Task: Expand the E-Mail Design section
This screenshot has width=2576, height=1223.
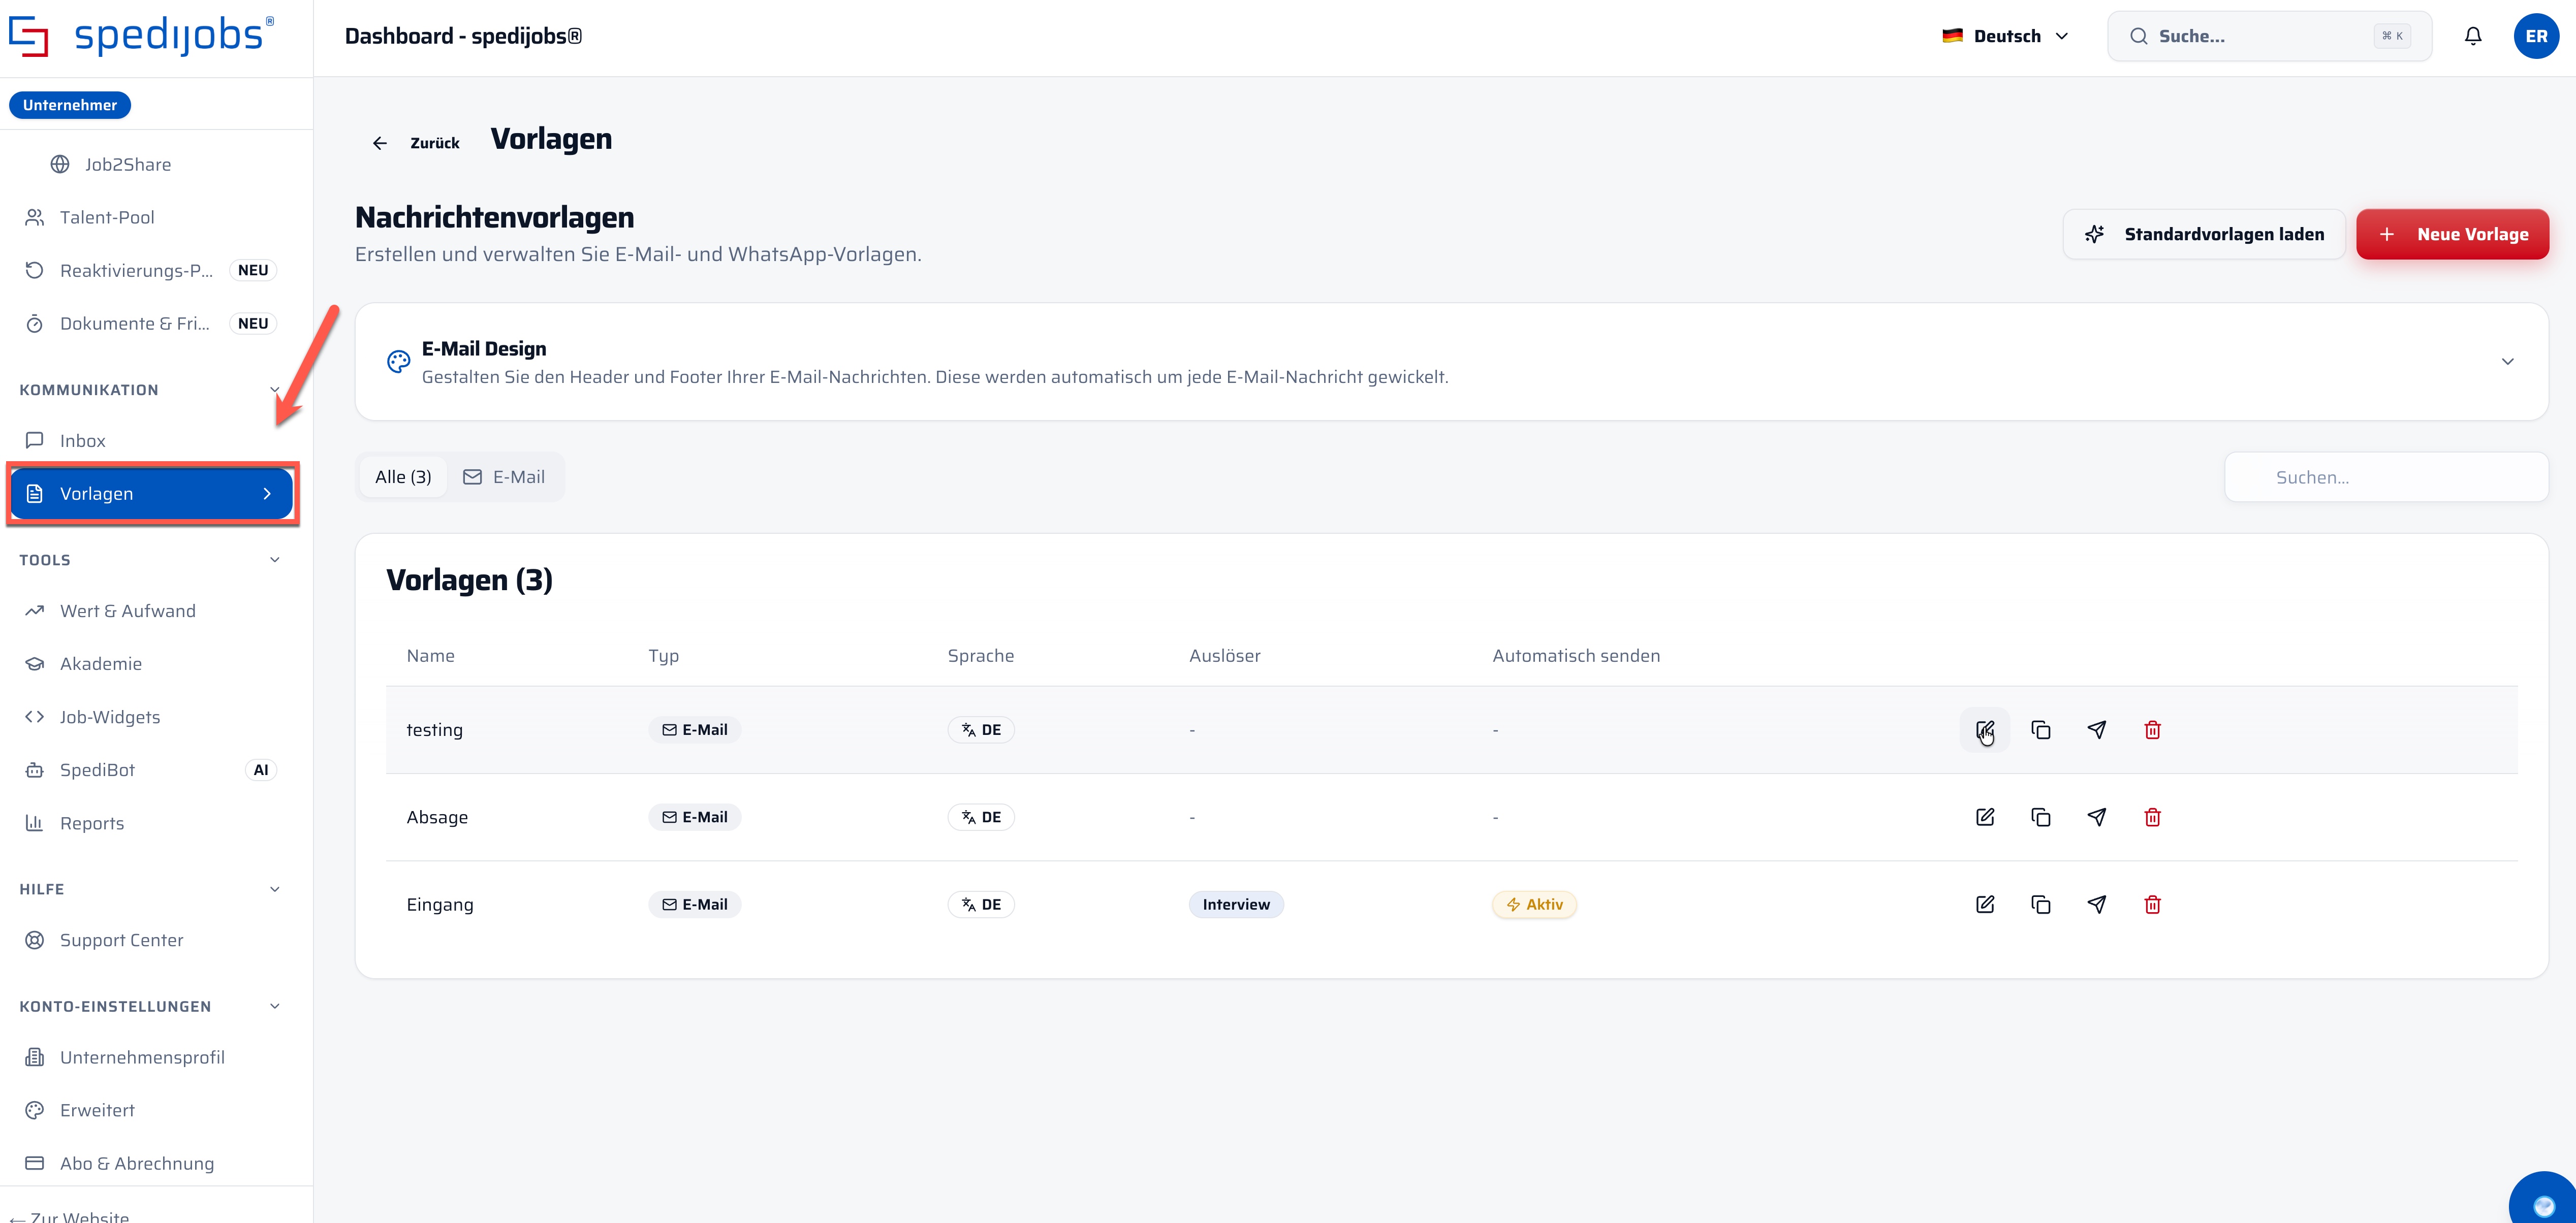Action: 2507,361
